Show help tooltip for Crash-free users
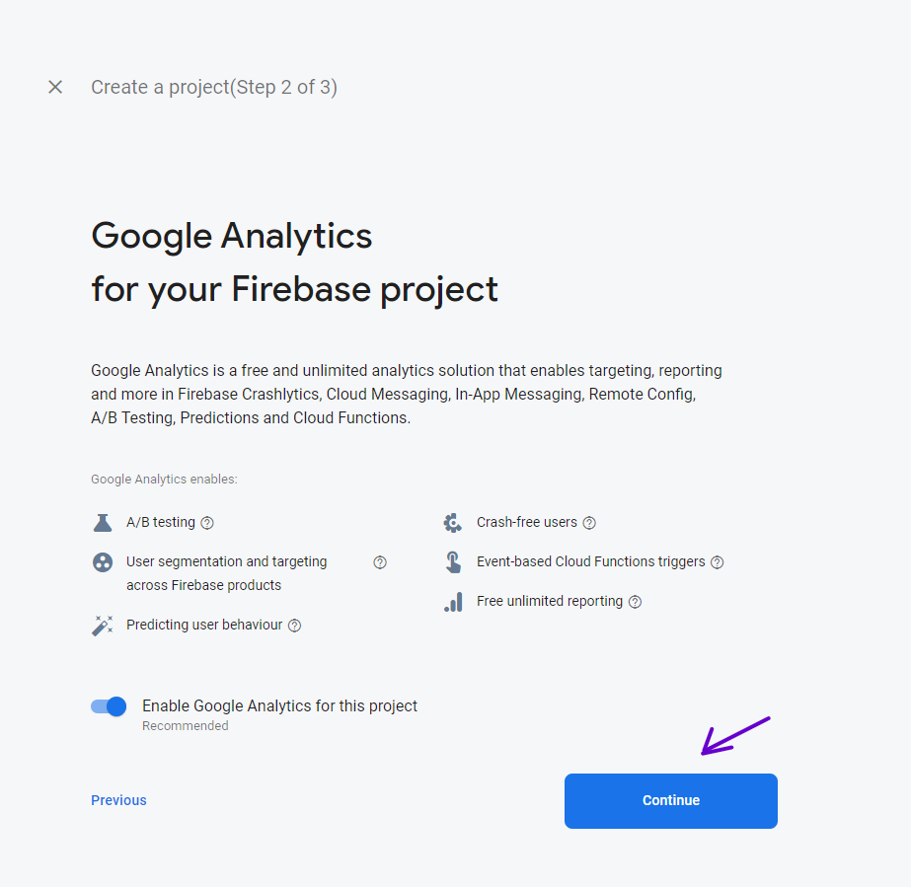Image resolution: width=911 pixels, height=887 pixels. (589, 523)
